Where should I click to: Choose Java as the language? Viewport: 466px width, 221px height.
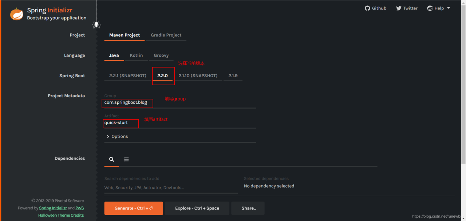click(x=114, y=56)
